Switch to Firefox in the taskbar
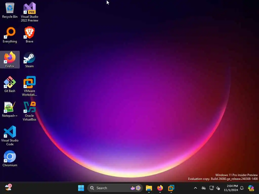259x194 pixels. (x=160, y=188)
